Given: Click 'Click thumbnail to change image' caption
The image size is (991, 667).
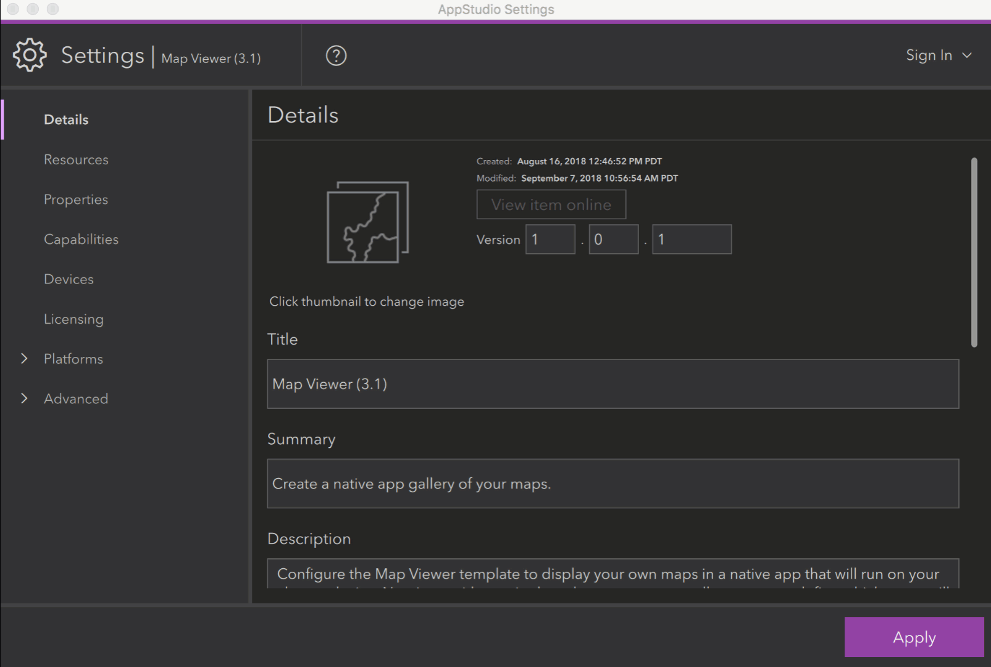Looking at the screenshot, I should pyautogui.click(x=367, y=301).
